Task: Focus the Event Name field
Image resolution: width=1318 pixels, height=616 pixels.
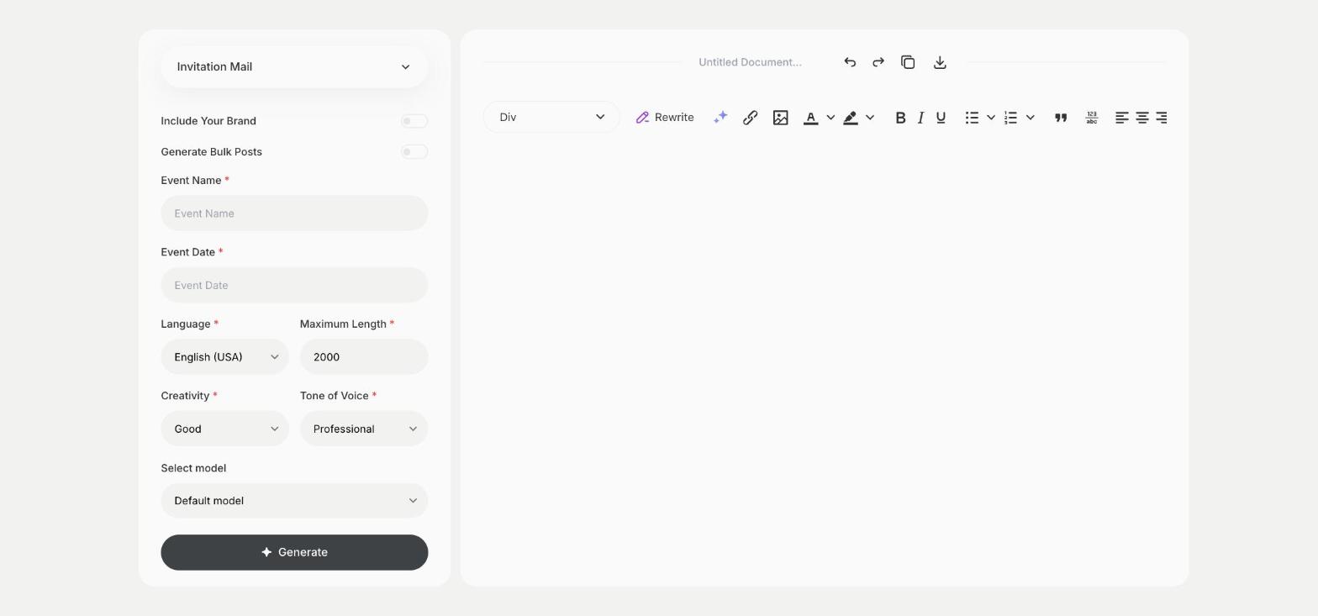Action: (x=294, y=213)
